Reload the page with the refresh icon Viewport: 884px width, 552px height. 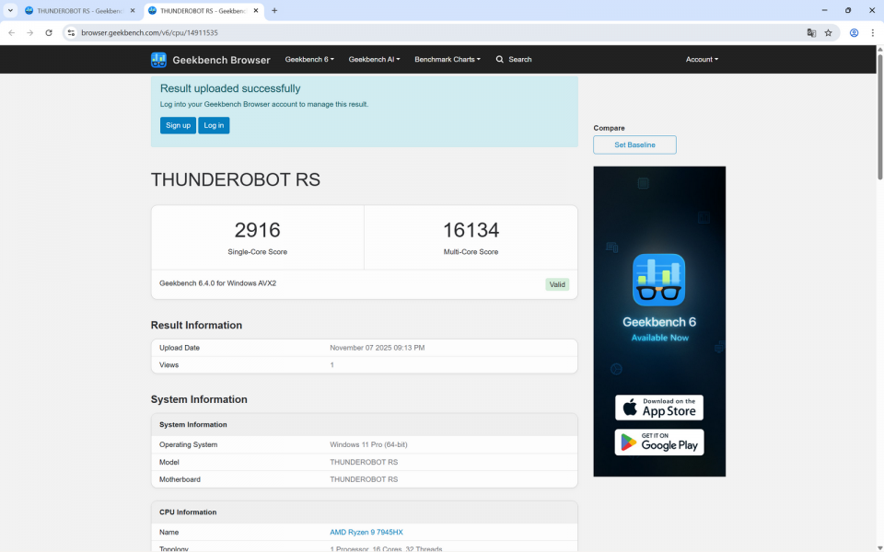point(48,32)
